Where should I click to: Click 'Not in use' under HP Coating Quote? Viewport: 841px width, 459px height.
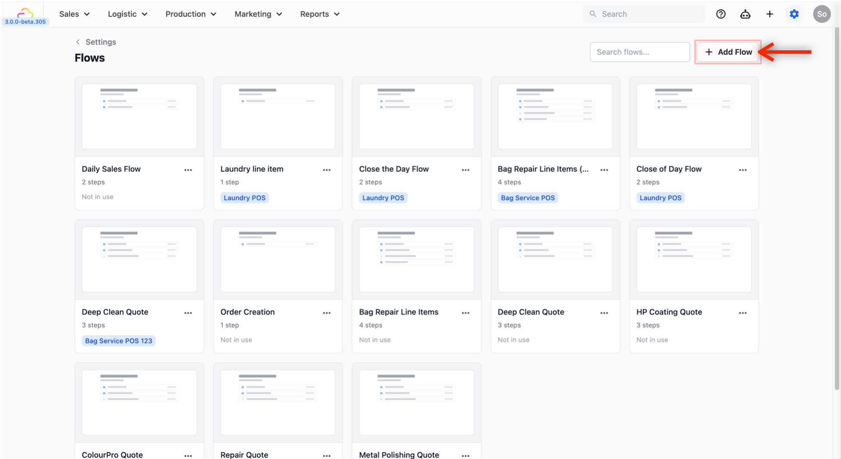[x=652, y=340]
